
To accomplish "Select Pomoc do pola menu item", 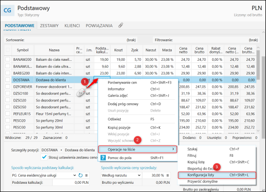I will (138, 158).
